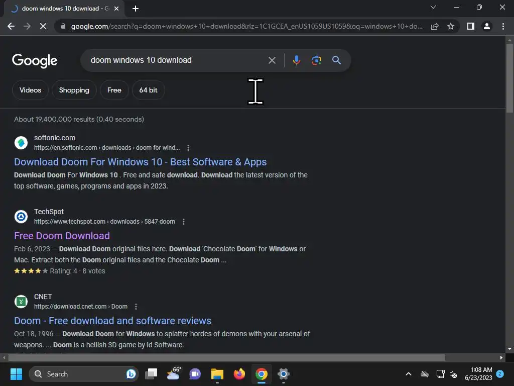Screen dimensions: 514x386
Task: Open Chrome three-dot menu
Action: [503, 26]
